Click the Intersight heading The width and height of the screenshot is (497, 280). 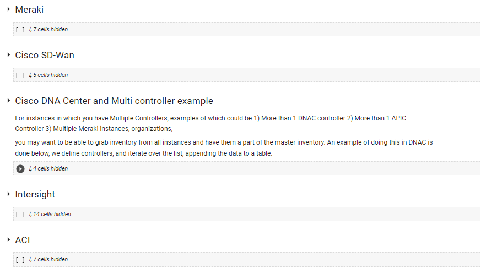pos(35,194)
